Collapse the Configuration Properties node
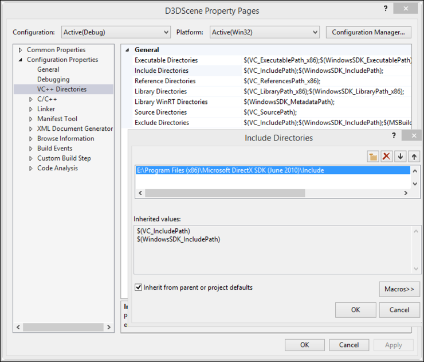The width and height of the screenshot is (424, 362). point(21,60)
